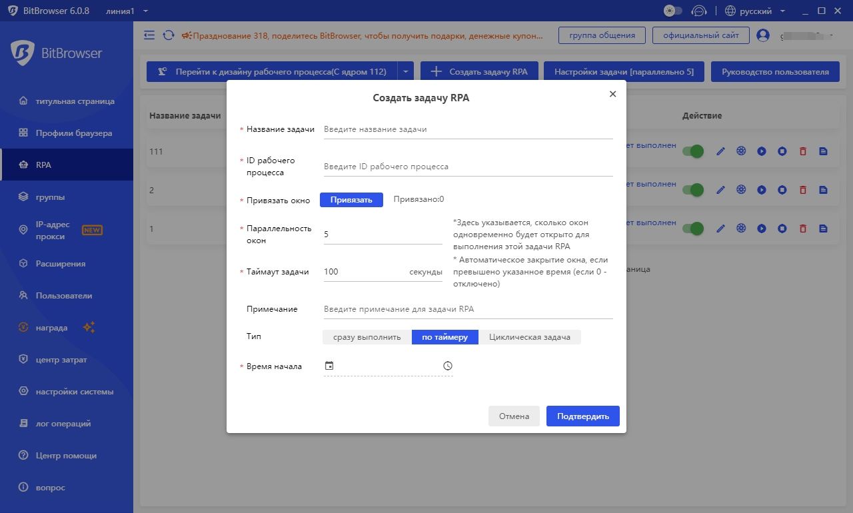Click play icon for task 1
The height and width of the screenshot is (513, 853).
pyautogui.click(x=762, y=229)
